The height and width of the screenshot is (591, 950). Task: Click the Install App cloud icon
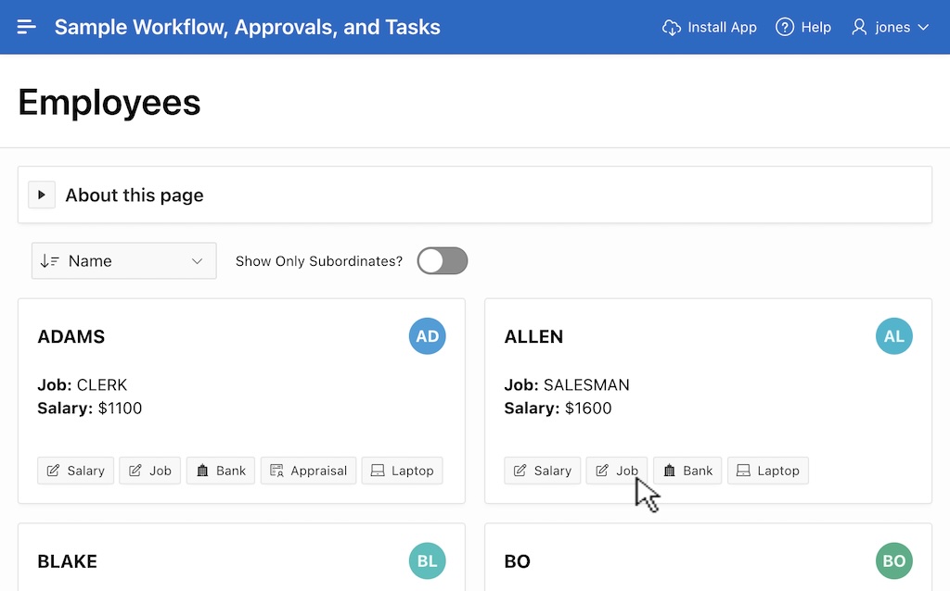click(672, 28)
